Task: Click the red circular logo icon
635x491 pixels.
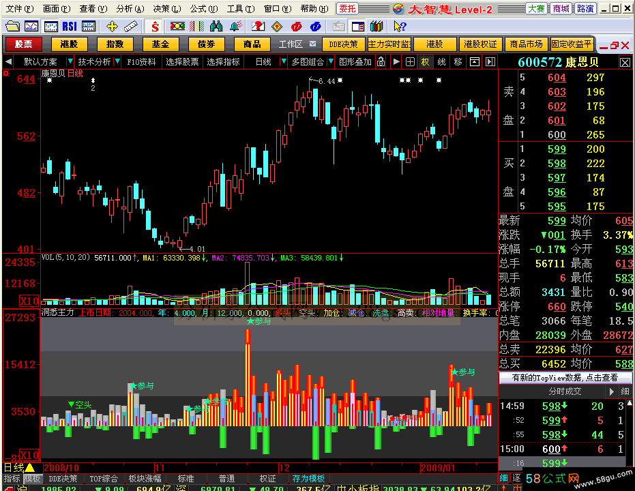Action: click(x=297, y=27)
